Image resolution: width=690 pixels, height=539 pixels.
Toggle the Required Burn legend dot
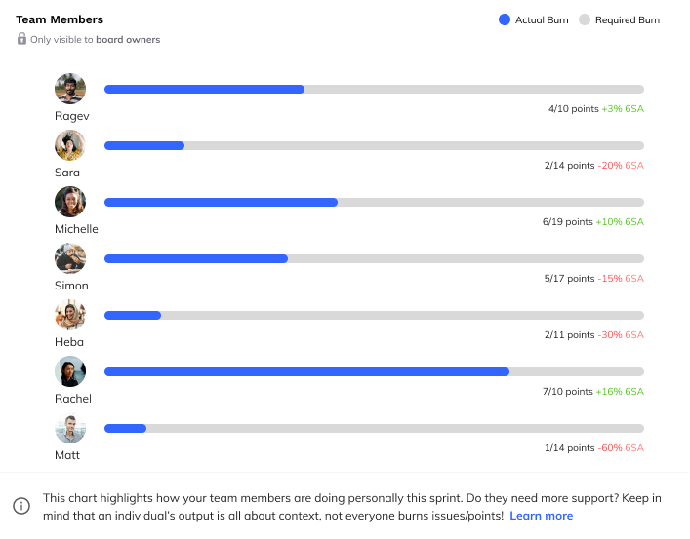point(585,19)
